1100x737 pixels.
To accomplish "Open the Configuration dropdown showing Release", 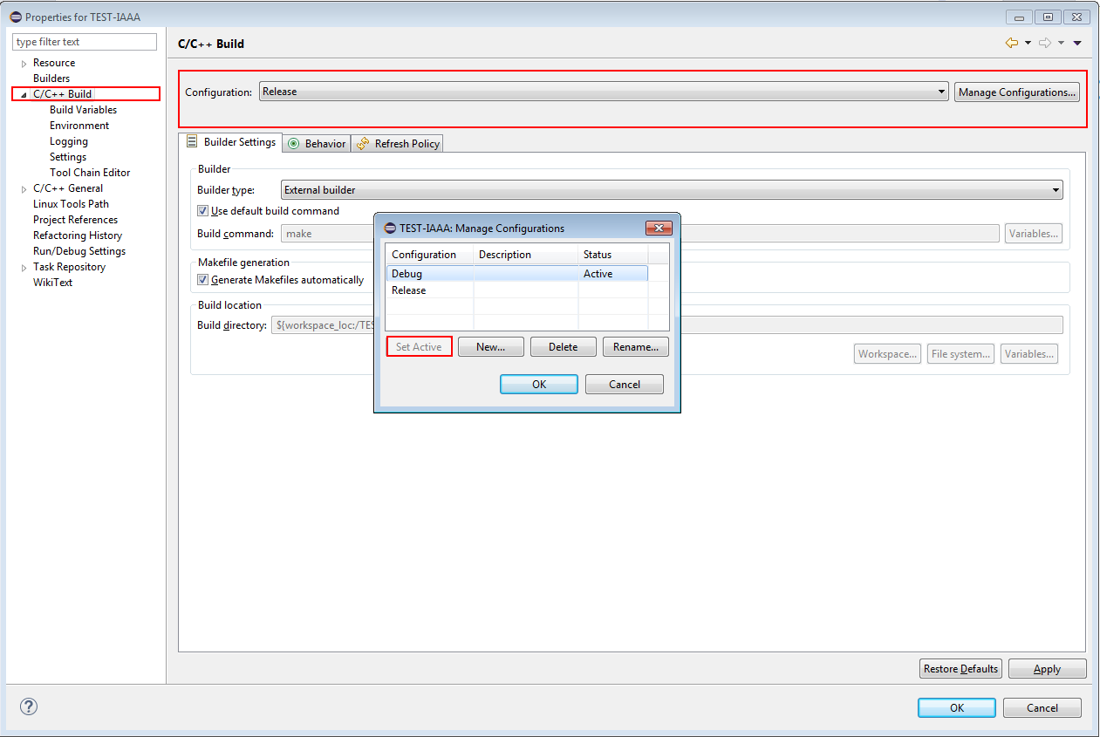I will (x=603, y=92).
